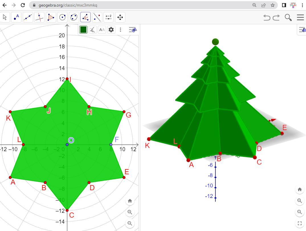Open the dark green color swatch

[x=83, y=30]
